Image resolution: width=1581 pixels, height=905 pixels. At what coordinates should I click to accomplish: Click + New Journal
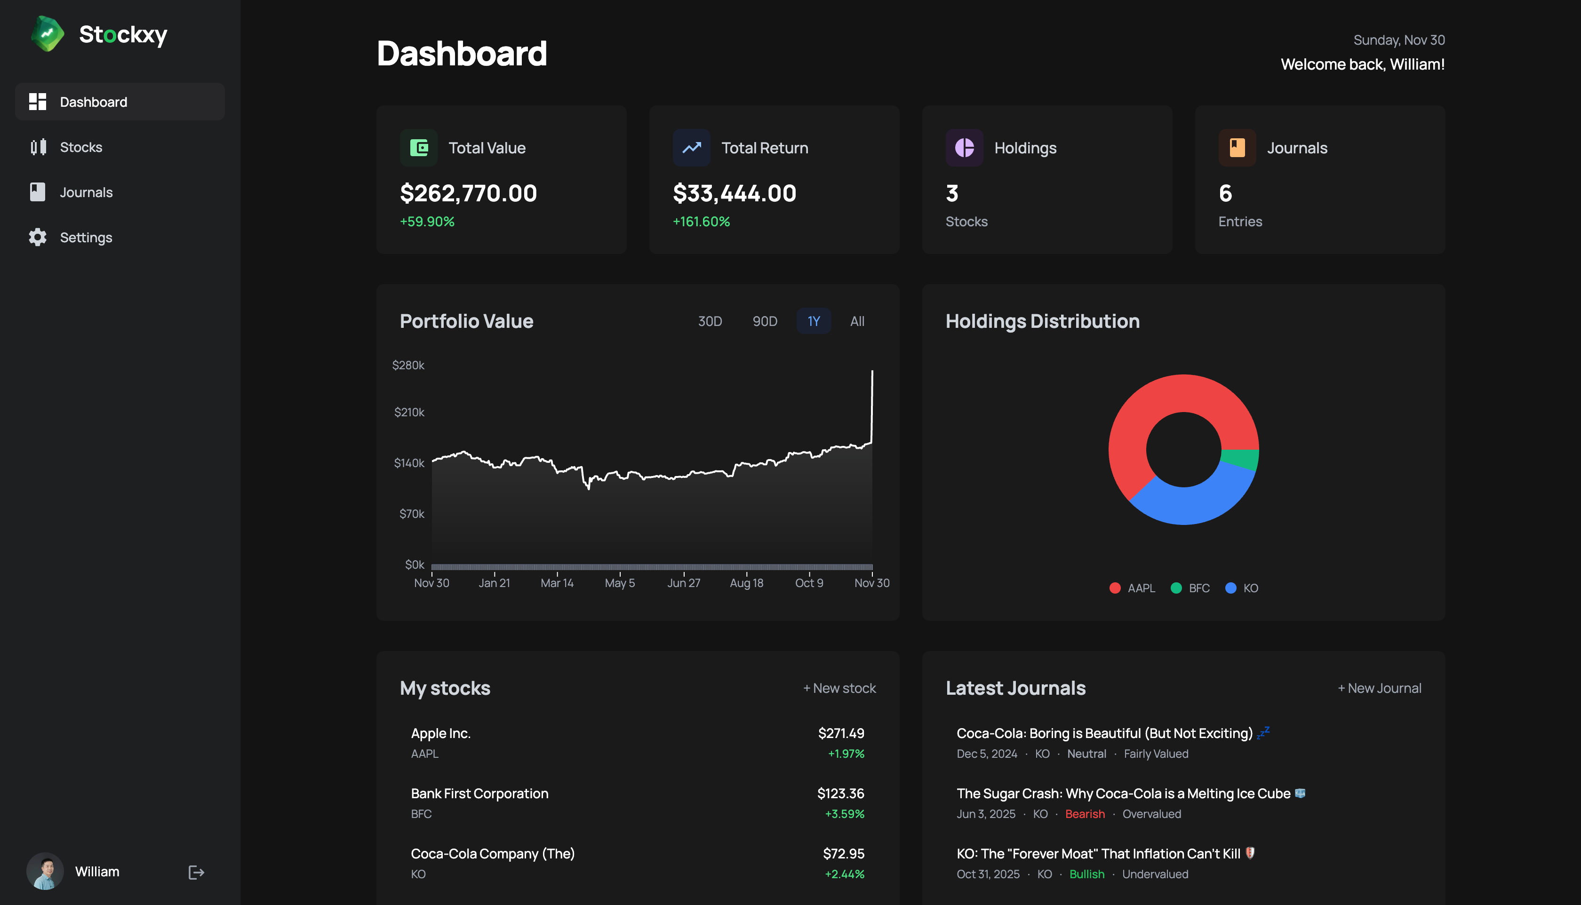pos(1379,688)
